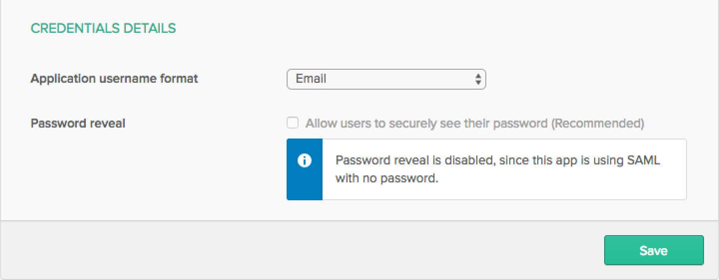Open the Application username format dropdown
Image resolution: width=719 pixels, height=280 pixels.
(386, 79)
